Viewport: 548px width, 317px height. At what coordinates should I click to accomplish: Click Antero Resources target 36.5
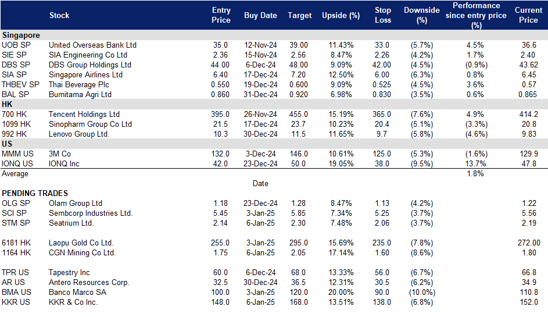(x=299, y=282)
